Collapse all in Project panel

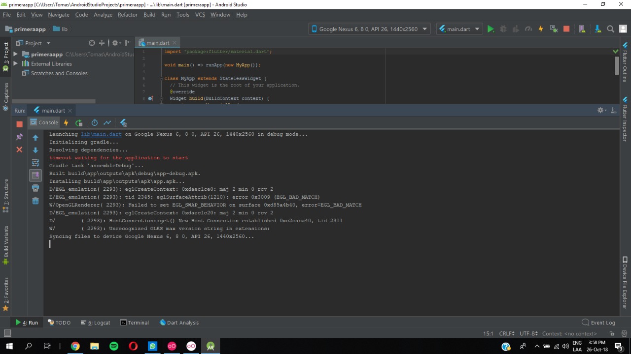tap(102, 43)
